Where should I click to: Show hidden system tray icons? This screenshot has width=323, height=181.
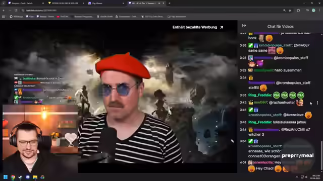coord(297,177)
